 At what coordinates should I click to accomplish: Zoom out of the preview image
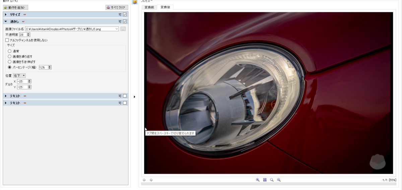(279, 180)
